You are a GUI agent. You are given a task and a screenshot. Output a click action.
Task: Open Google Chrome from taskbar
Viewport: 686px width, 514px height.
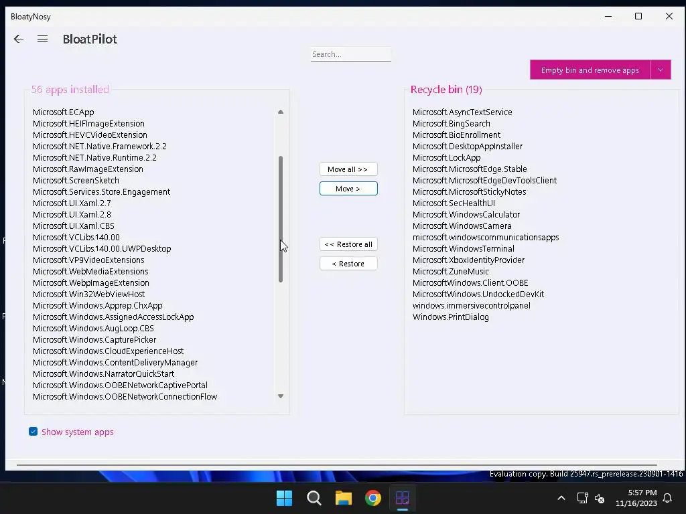point(373,498)
